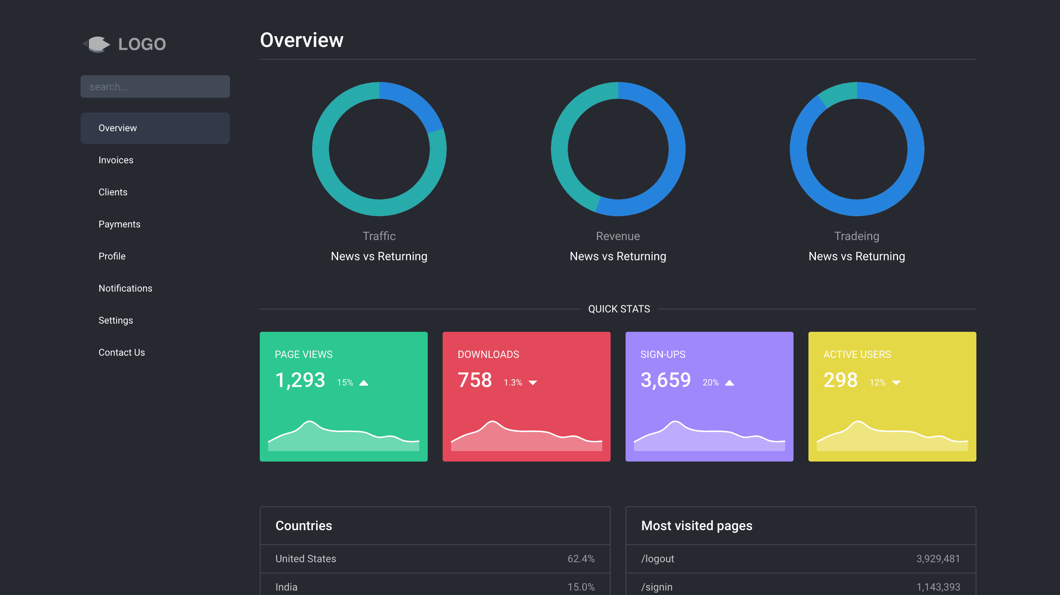1060x595 pixels.
Task: Click the up arrow in Page Views card
Action: click(x=364, y=383)
